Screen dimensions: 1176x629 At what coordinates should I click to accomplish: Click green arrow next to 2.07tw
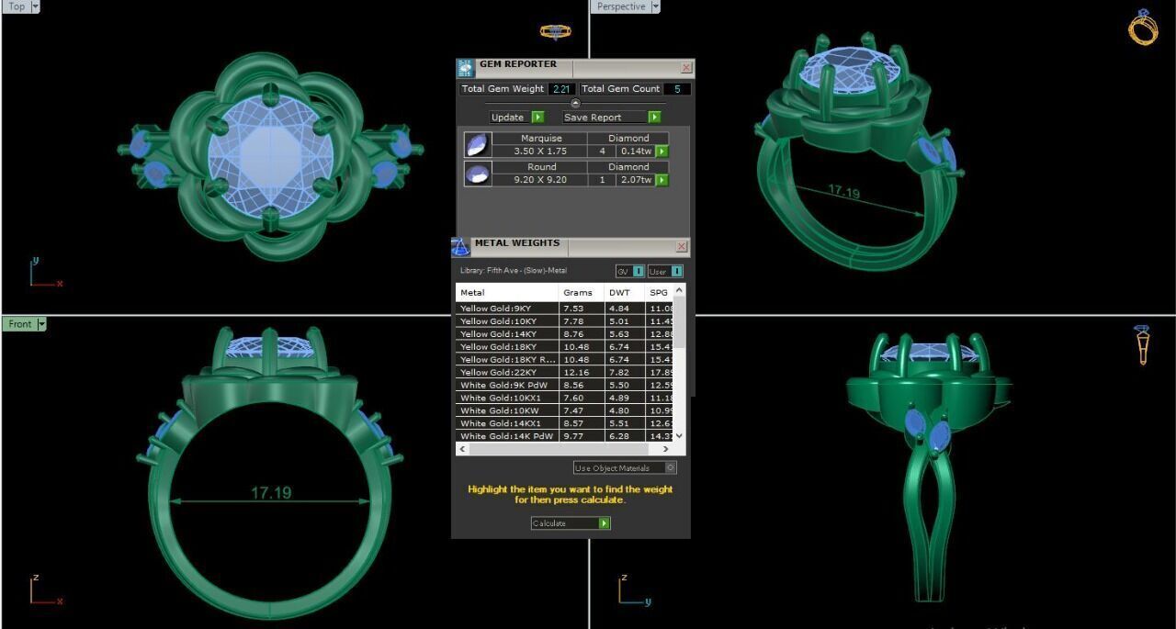click(x=661, y=180)
